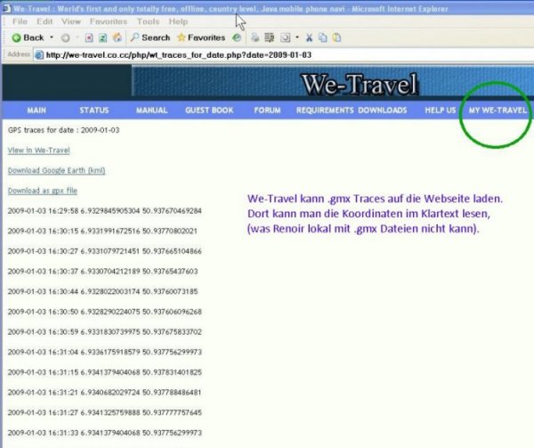534x448 pixels.
Task: Open FORUM in site navigation
Action: pyautogui.click(x=267, y=110)
